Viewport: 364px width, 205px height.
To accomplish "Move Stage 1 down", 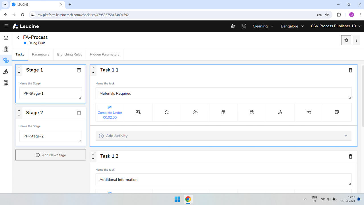I will (x=19, y=73).
